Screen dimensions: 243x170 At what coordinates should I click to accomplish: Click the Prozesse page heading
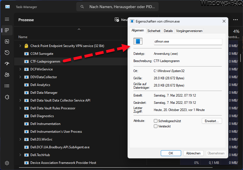point(26,20)
